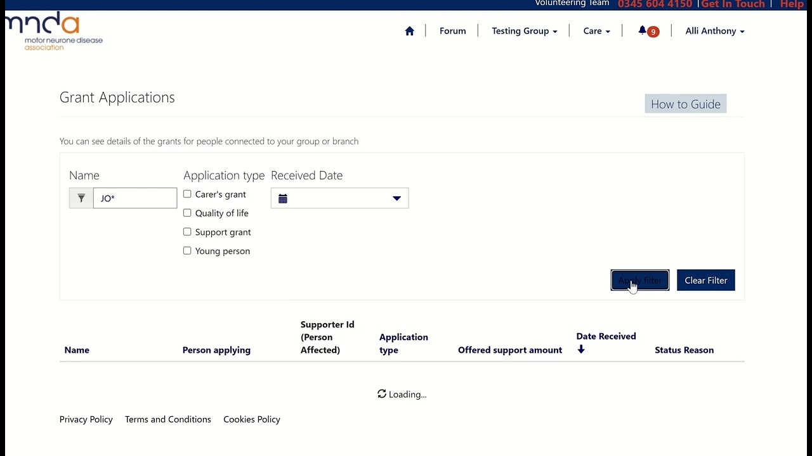Click the calendar icon in Received Date
This screenshot has height=456, width=812.
click(x=283, y=199)
